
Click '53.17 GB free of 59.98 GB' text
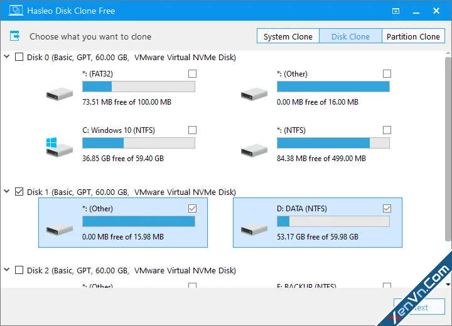click(318, 237)
